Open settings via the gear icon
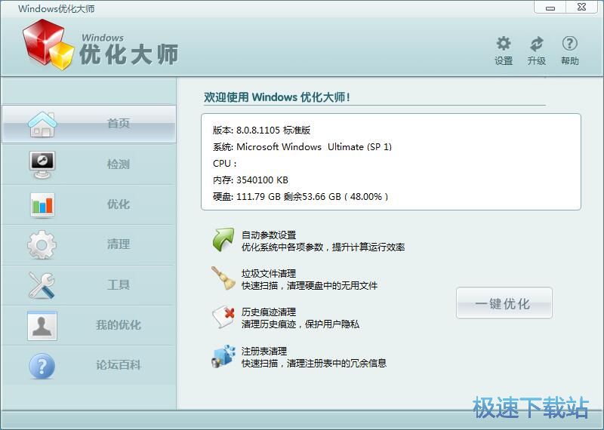 504,44
